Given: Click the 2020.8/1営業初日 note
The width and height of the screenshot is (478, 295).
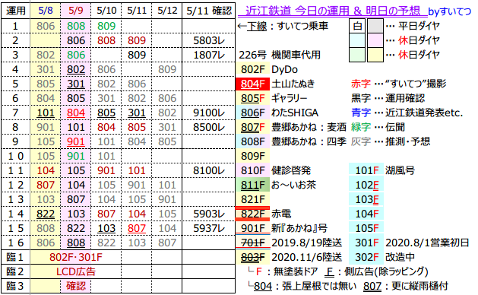Looking at the screenshot, I should point(427,243).
